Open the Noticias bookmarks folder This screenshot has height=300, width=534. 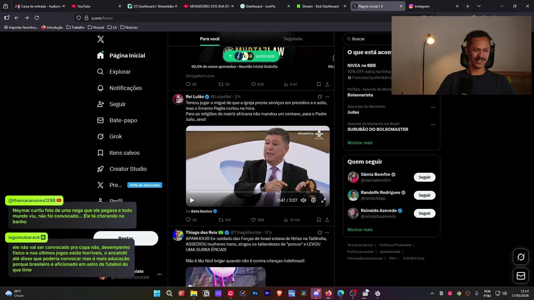[x=129, y=27]
